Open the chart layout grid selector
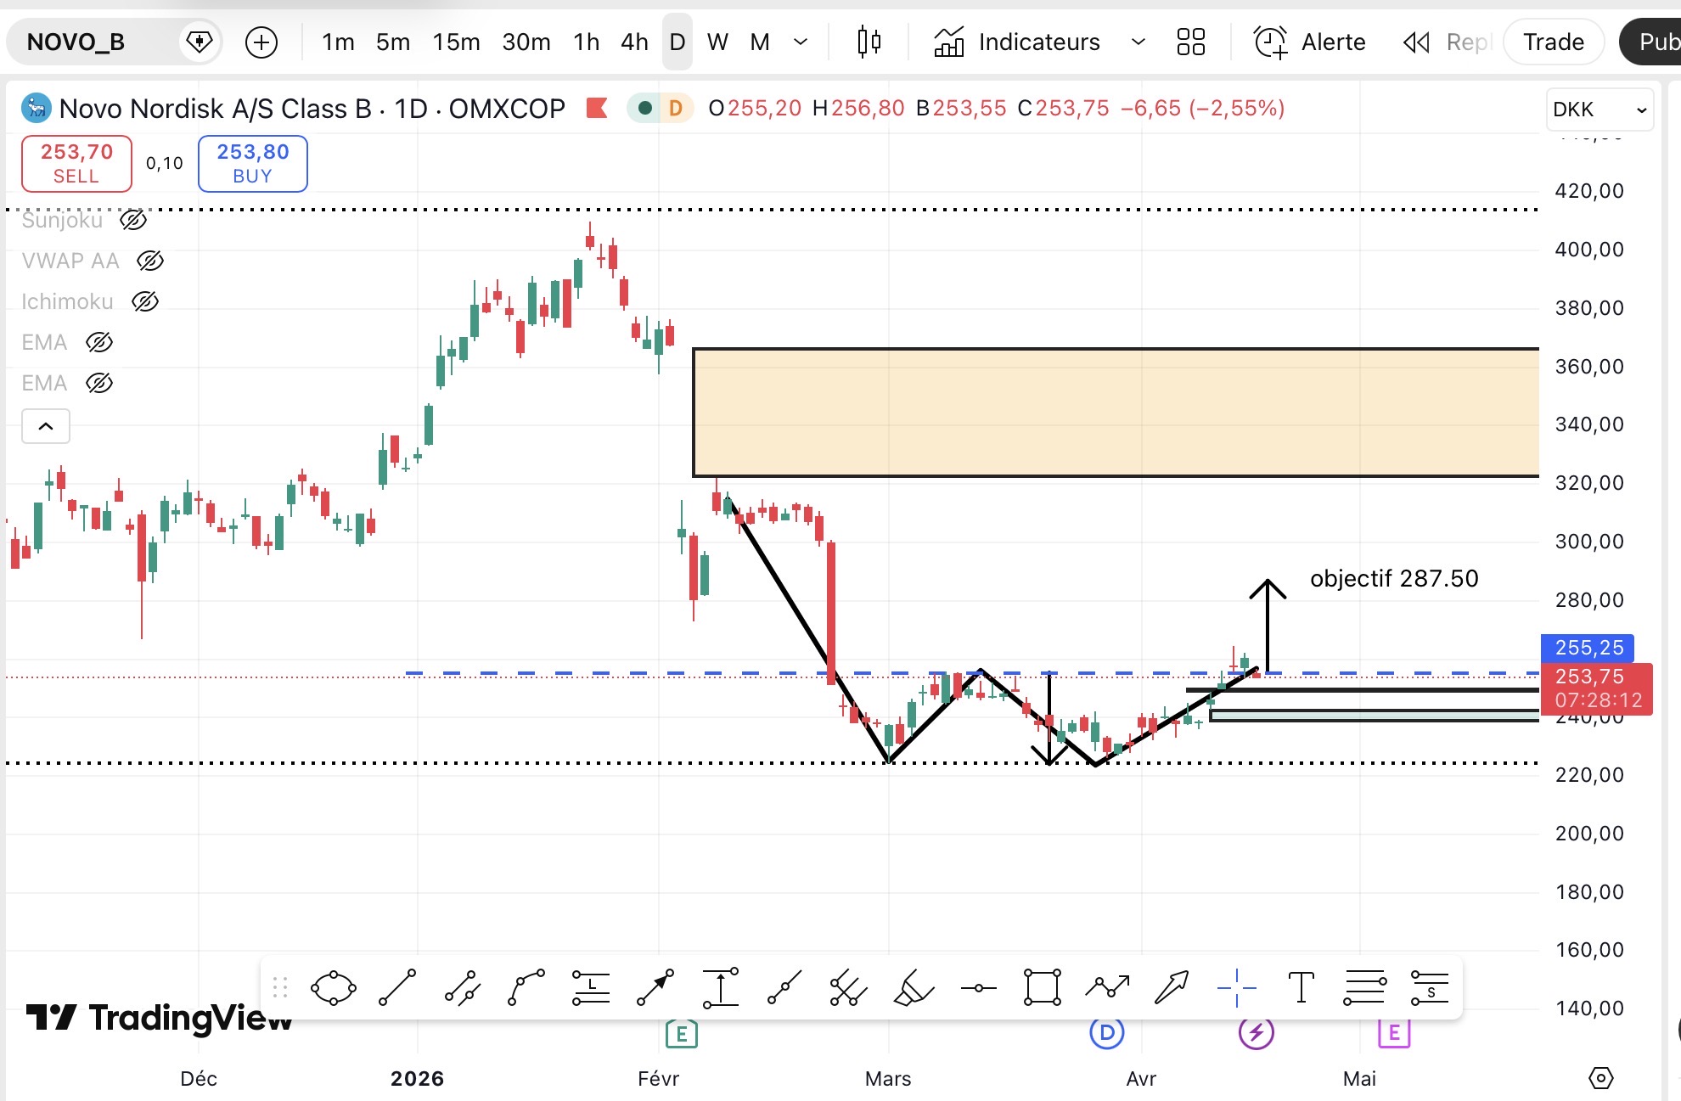Image resolution: width=1681 pixels, height=1101 pixels. point(1191,42)
